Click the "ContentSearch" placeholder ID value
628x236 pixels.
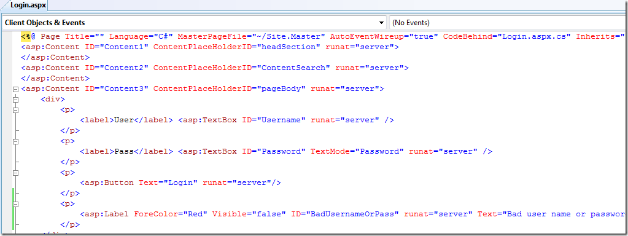[x=293, y=68]
